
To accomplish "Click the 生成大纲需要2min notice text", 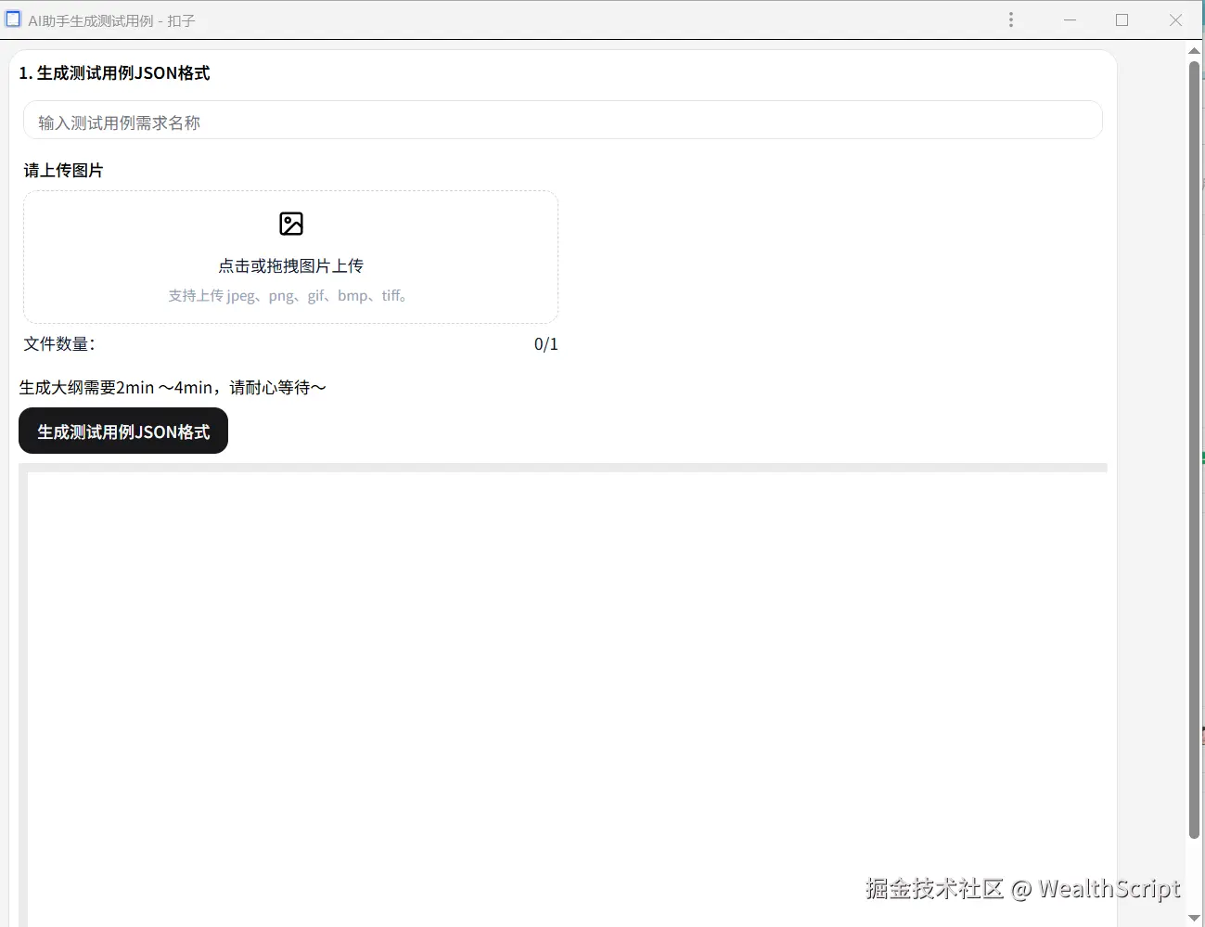I will click(173, 388).
